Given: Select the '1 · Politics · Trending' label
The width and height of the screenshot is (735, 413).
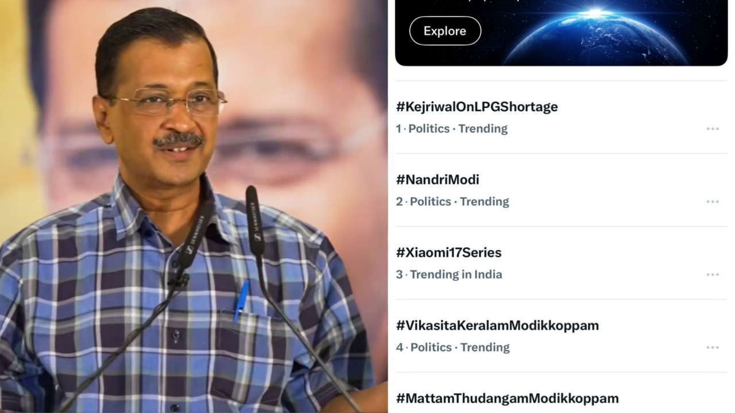Looking at the screenshot, I should click(x=451, y=128).
